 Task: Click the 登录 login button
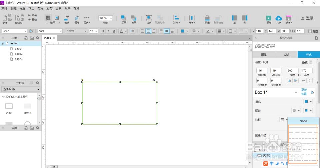[307, 18]
